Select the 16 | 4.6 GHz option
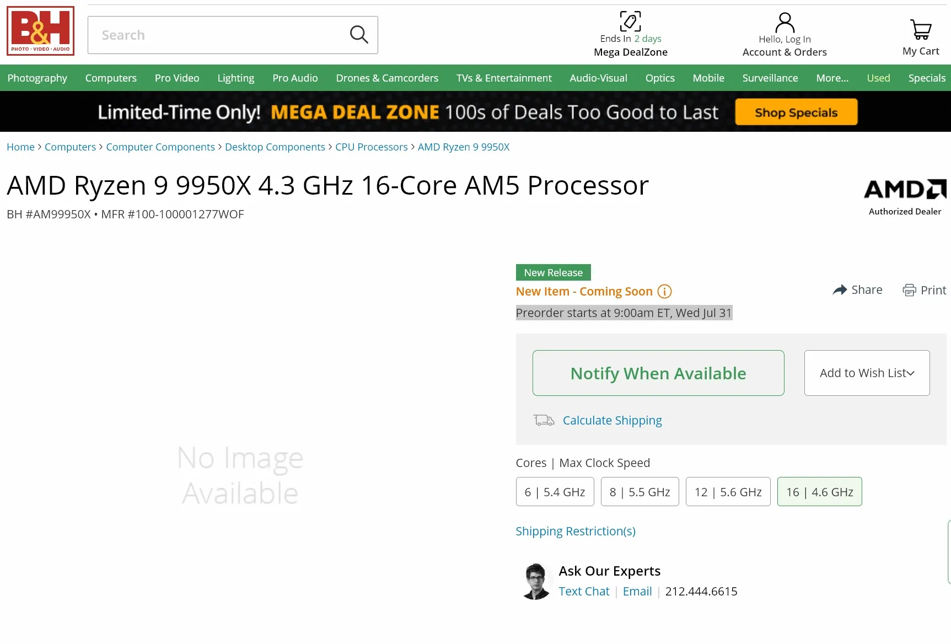Viewport: 951px width, 644px height. coord(819,492)
